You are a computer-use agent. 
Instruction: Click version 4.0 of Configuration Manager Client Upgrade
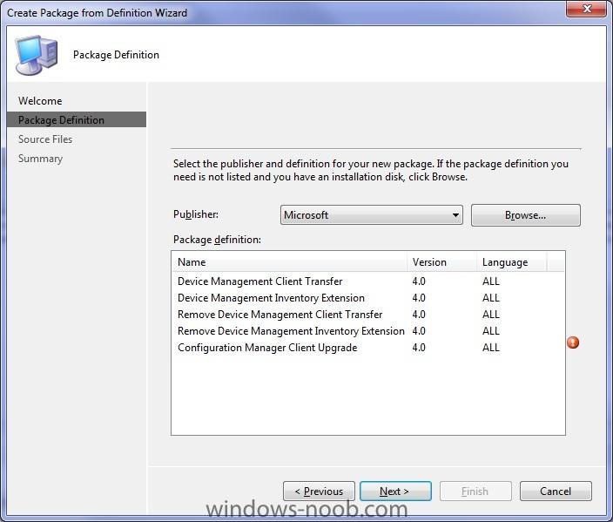point(419,348)
